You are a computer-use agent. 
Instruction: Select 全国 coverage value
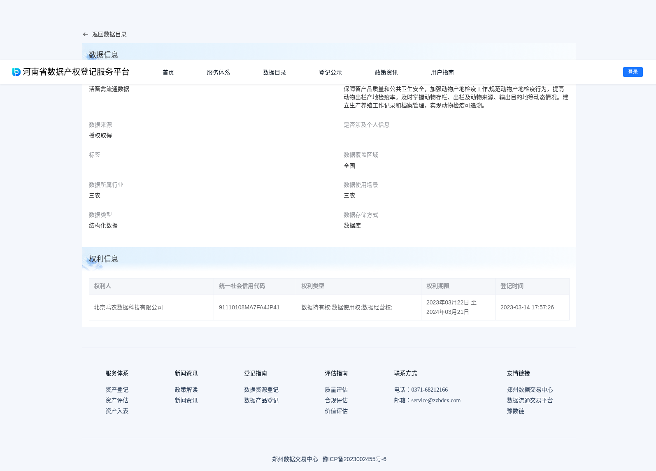tap(349, 166)
